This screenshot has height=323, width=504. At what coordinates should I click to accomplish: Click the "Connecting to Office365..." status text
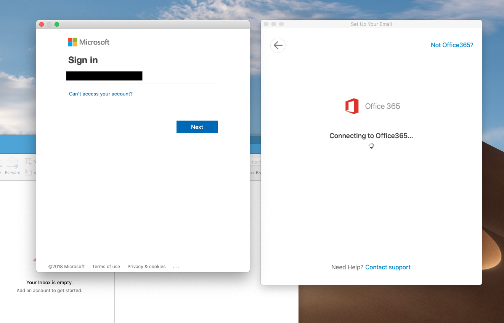point(371,136)
